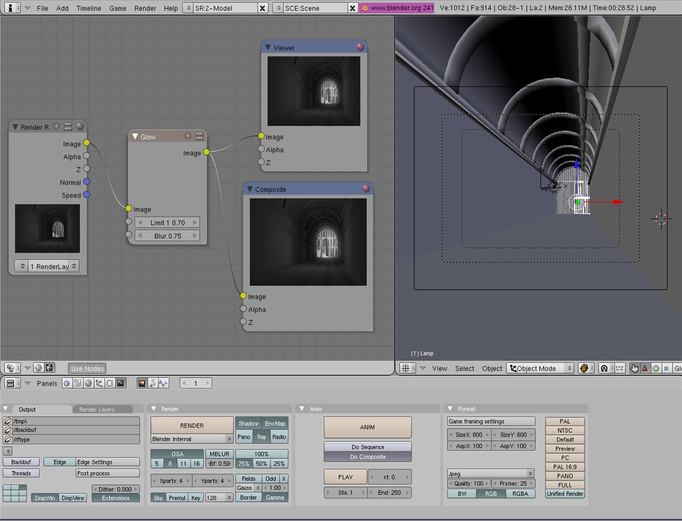Toggle the OSA oversampling button

[177, 454]
